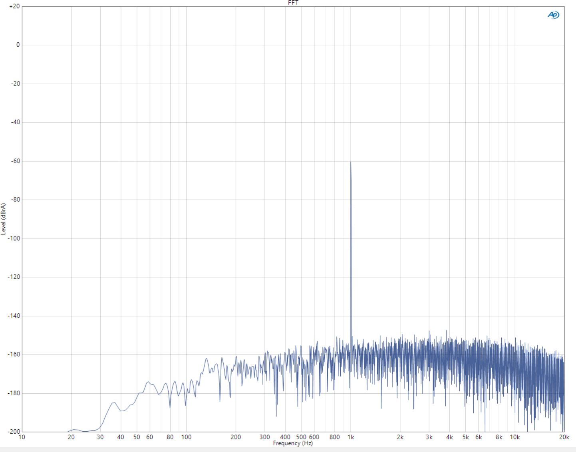Click the 200 Hz frequency axis label

point(236,437)
